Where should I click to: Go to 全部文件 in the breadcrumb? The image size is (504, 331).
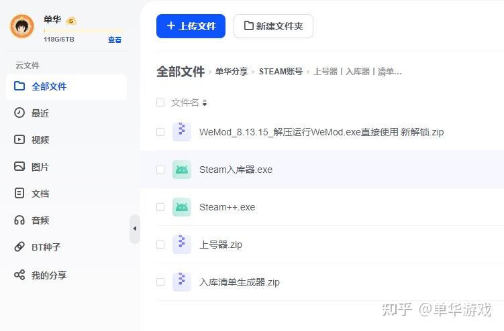(x=181, y=72)
